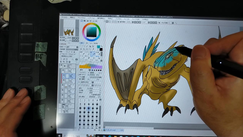Switch to the Ver.1 tool tab
Screen dimensions: 243x137
(x=91, y=43)
